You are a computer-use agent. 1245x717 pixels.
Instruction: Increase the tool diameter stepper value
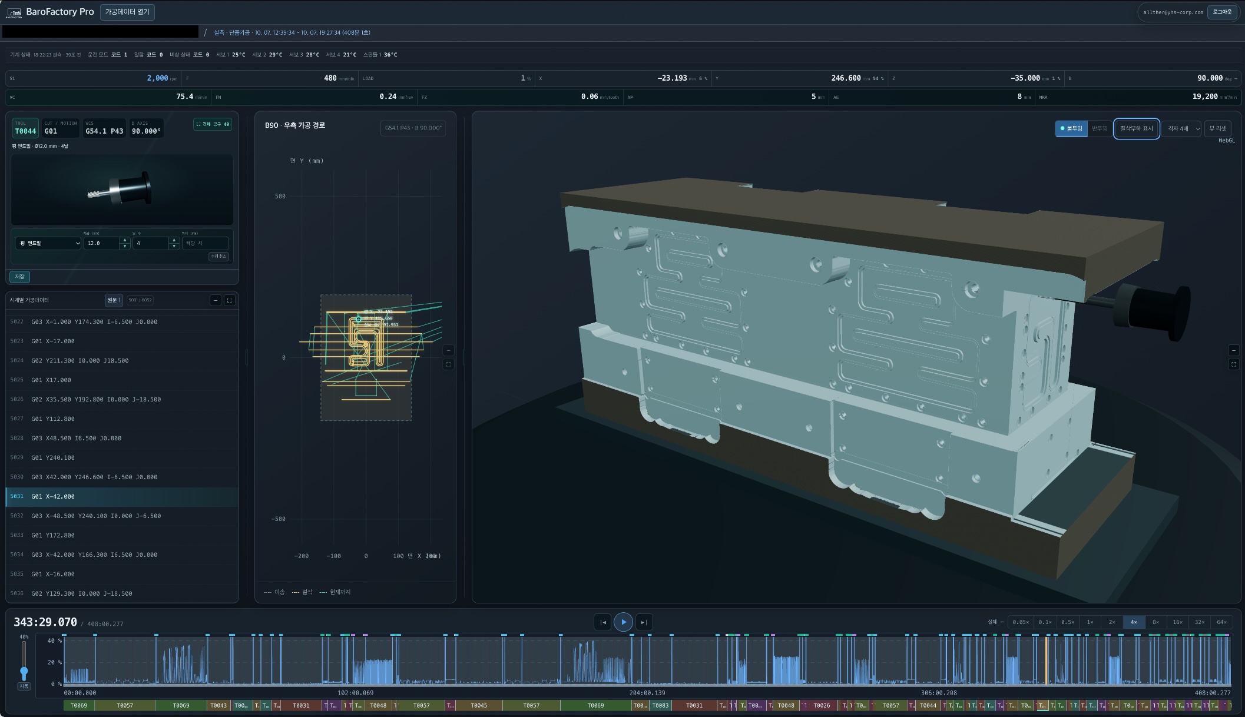125,240
